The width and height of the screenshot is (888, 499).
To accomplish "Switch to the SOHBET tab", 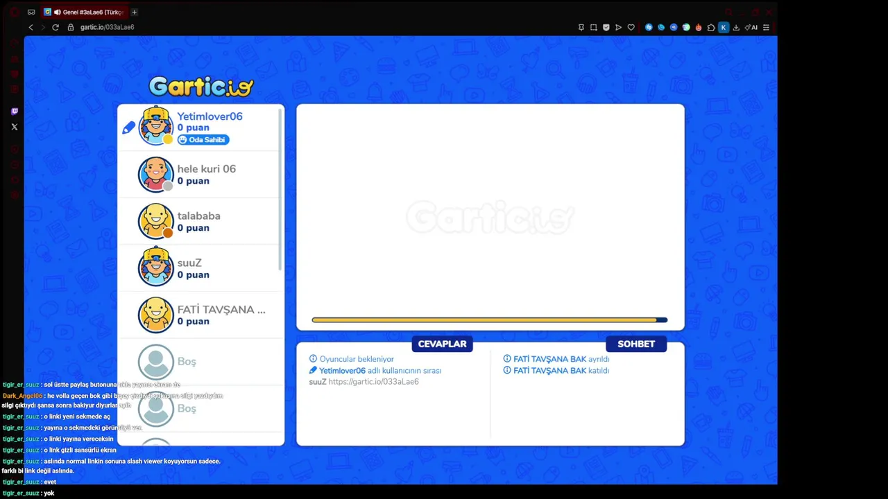I will [x=636, y=344].
